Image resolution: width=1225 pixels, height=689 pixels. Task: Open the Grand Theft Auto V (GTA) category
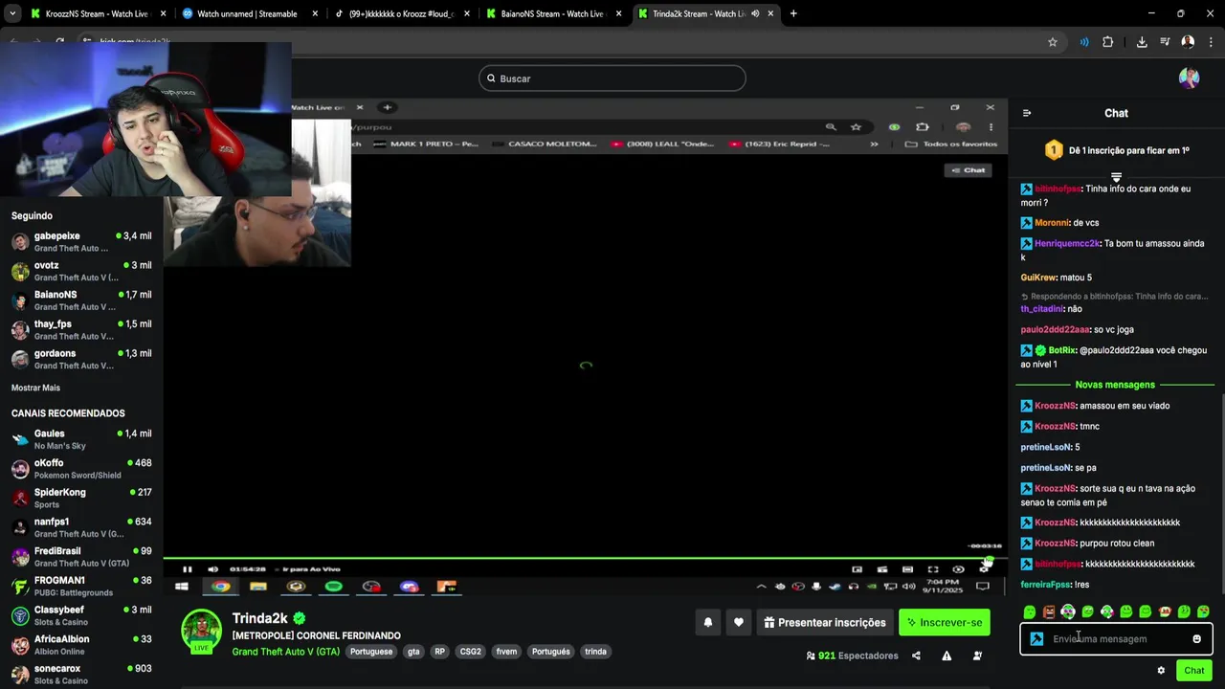(285, 652)
